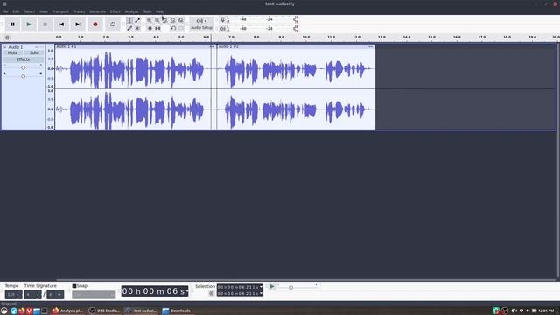This screenshot has width=560, height=315.
Task: Open the Edit menu
Action: (x=16, y=11)
